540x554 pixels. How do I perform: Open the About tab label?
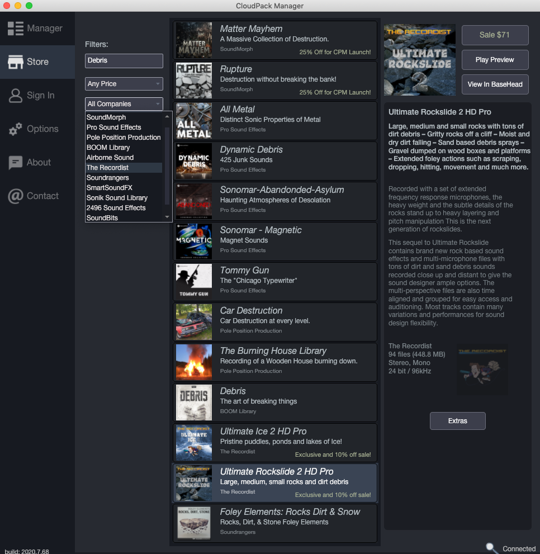tap(39, 163)
